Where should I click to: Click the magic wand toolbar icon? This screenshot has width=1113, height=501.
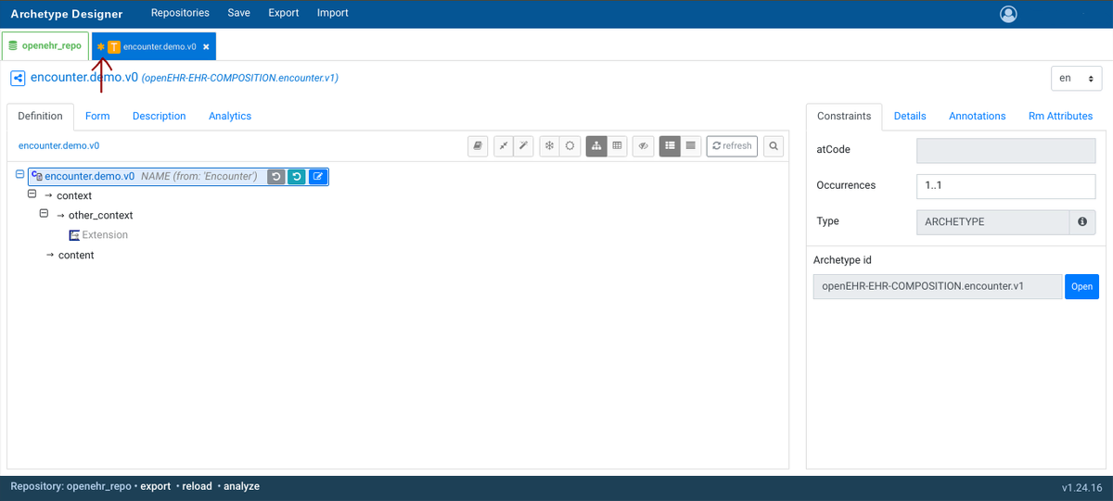click(x=524, y=146)
